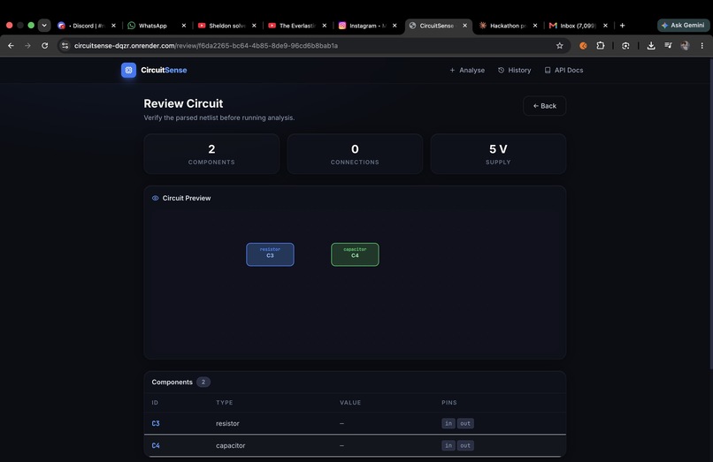The width and height of the screenshot is (713, 462).
Task: Click the eye icon beside Circuit Preview
Action: (x=155, y=198)
